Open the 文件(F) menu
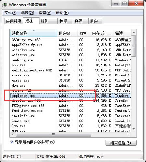This screenshot has height=162, width=146. point(10,13)
